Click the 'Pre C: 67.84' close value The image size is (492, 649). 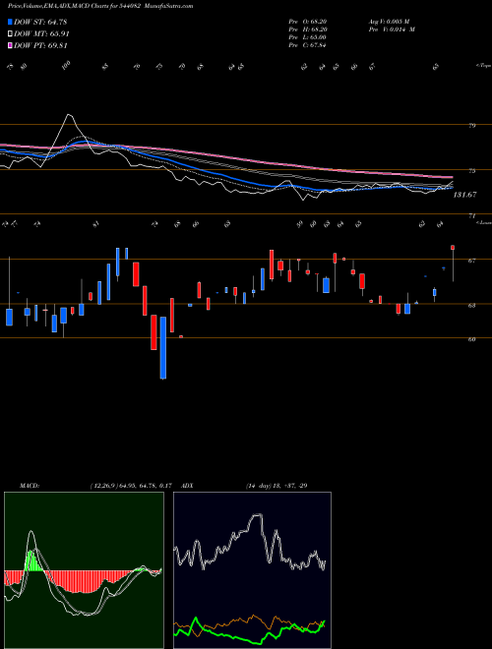[307, 45]
